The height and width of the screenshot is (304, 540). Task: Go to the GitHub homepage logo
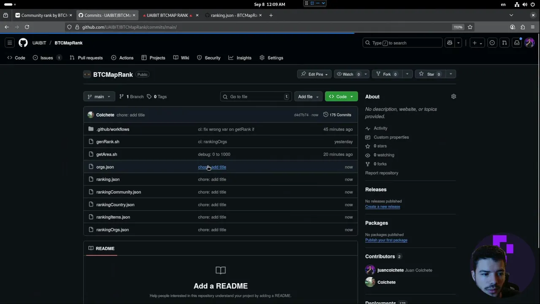(x=23, y=43)
